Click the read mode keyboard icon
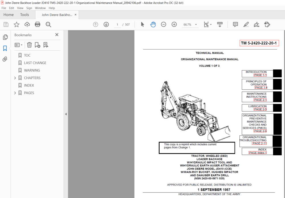This screenshot has height=198, width=285. [x=220, y=24]
